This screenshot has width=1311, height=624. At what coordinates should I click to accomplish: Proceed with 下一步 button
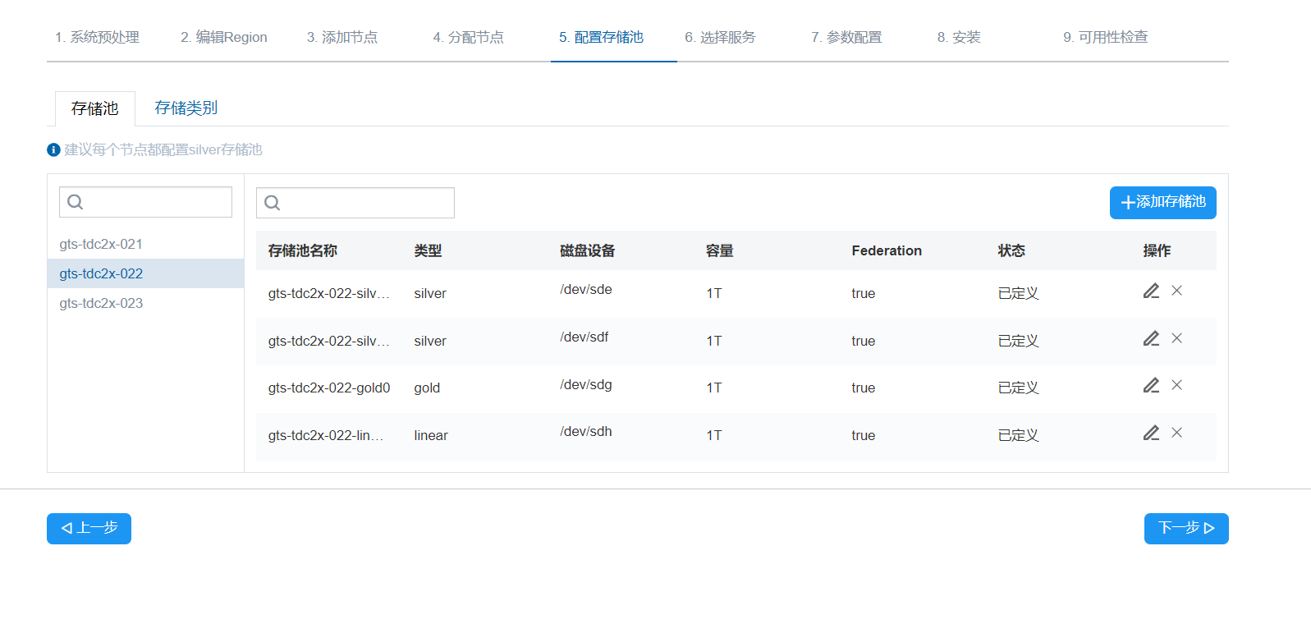1186,529
